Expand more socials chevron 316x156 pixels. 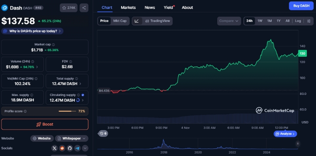pyautogui.click(x=85, y=148)
